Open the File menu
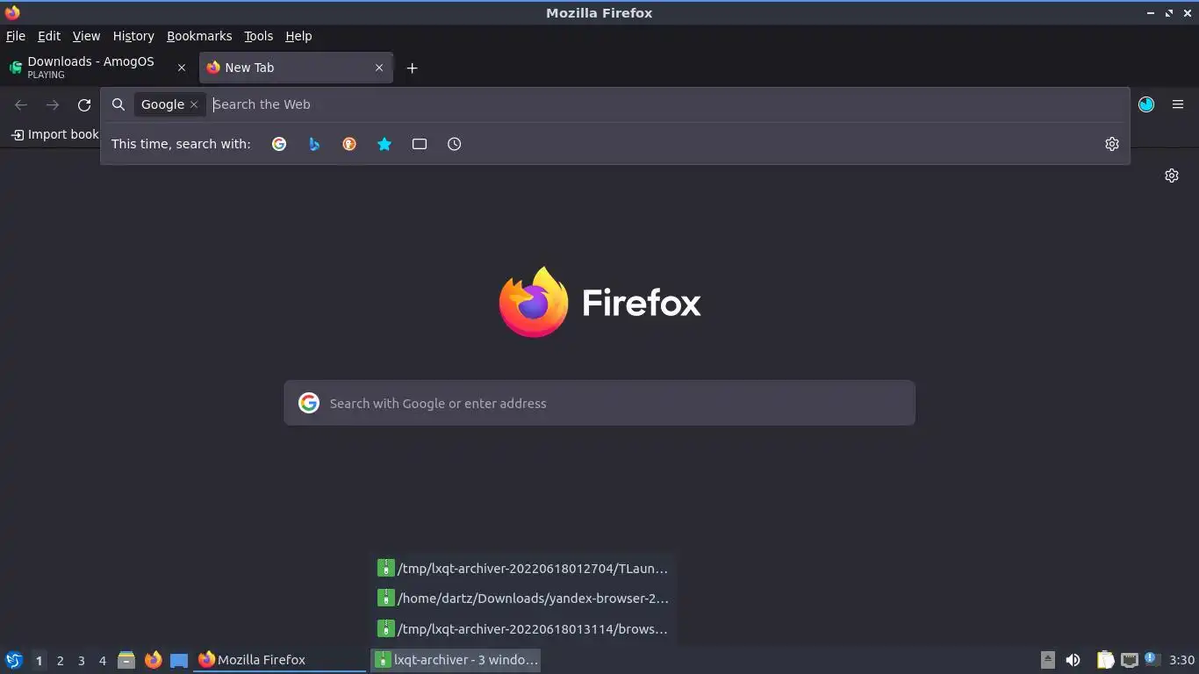Image resolution: width=1199 pixels, height=674 pixels. click(x=16, y=36)
